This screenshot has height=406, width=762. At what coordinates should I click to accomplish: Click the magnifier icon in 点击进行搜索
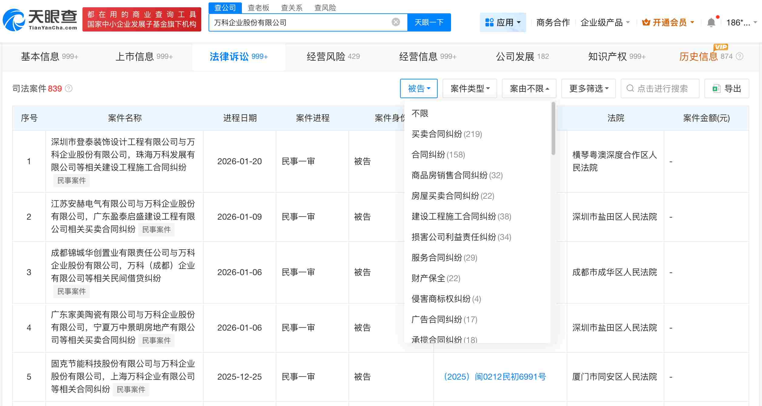[630, 88]
